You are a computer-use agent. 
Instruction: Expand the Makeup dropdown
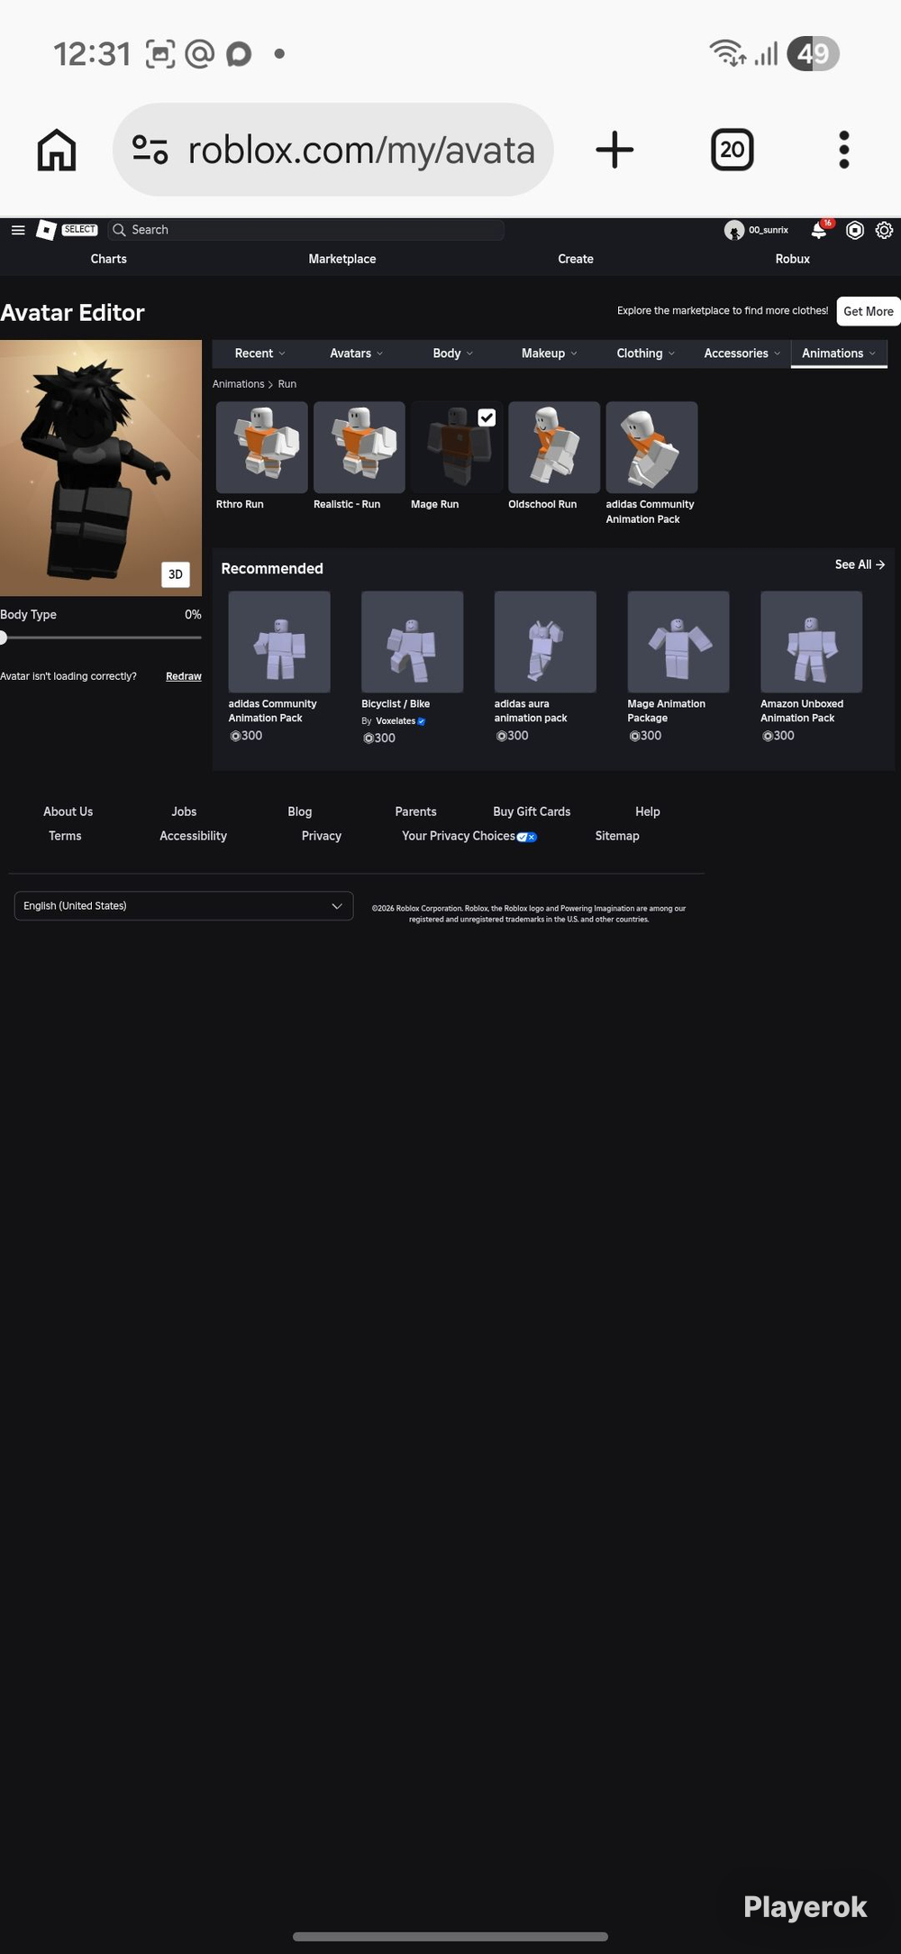coord(549,353)
